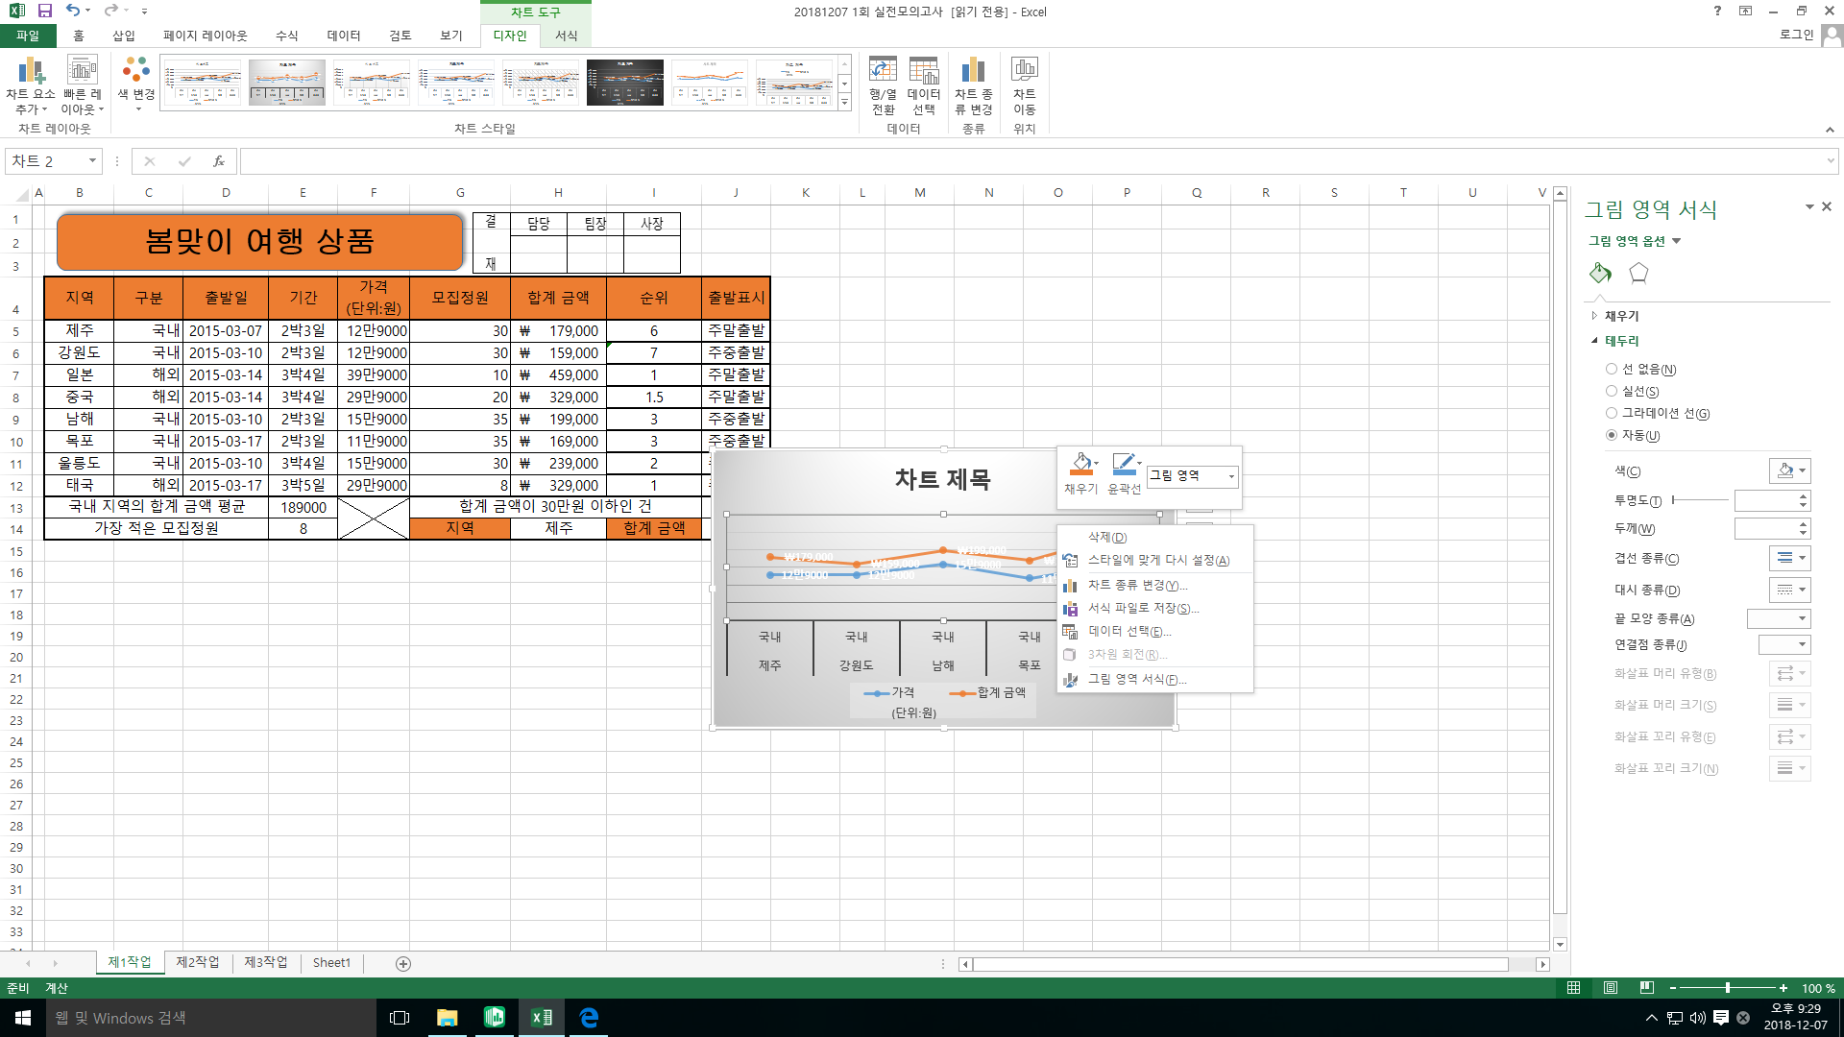This screenshot has width=1844, height=1037.
Task: Open the border 색 color picker
Action: [1790, 471]
